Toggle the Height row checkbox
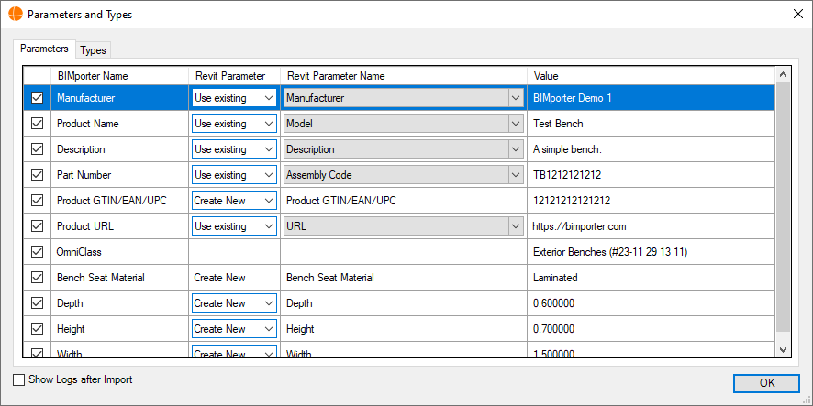The width and height of the screenshot is (813, 406). 38,329
